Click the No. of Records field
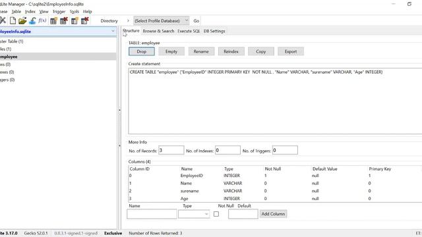Image resolution: width=422 pixels, height=237 pixels. tap(171, 150)
